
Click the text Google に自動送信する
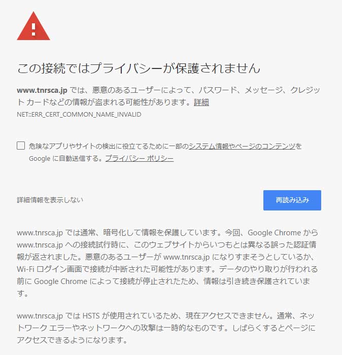tap(64, 158)
